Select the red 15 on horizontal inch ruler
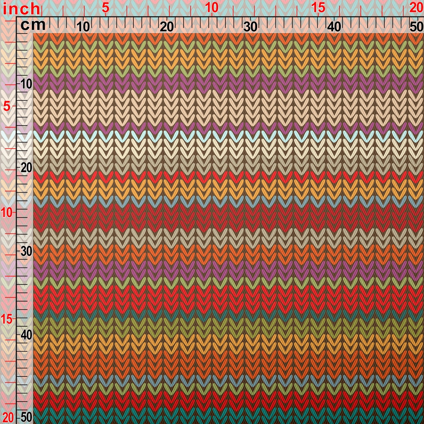 [x=318, y=8]
